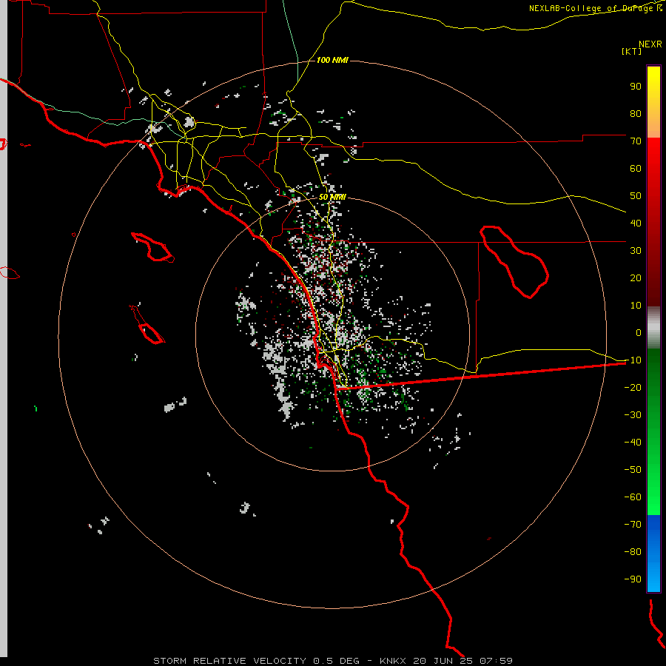Click the Salton Sea outline on the map

pyautogui.click(x=514, y=262)
